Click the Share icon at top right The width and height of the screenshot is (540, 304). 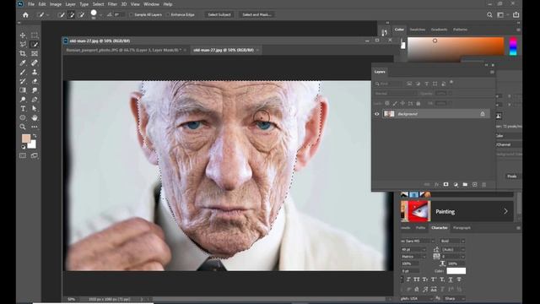516,15
